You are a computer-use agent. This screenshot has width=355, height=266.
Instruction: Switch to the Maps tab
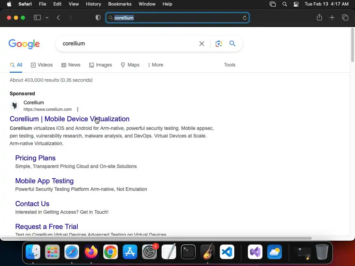point(130,65)
